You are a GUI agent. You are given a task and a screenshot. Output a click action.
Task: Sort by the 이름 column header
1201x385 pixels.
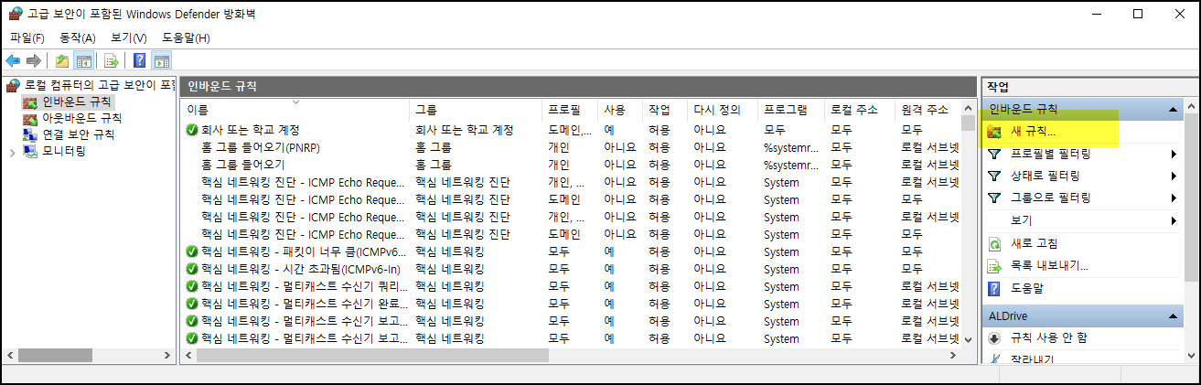295,110
